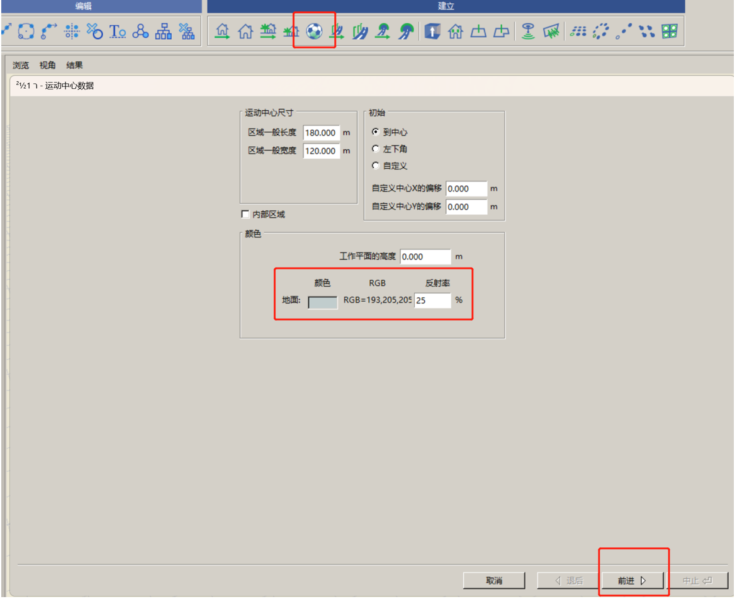
Task: Click the green antenna tower icon
Action: (528, 31)
